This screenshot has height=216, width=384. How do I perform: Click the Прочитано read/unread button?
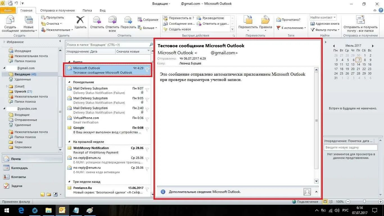288,20
